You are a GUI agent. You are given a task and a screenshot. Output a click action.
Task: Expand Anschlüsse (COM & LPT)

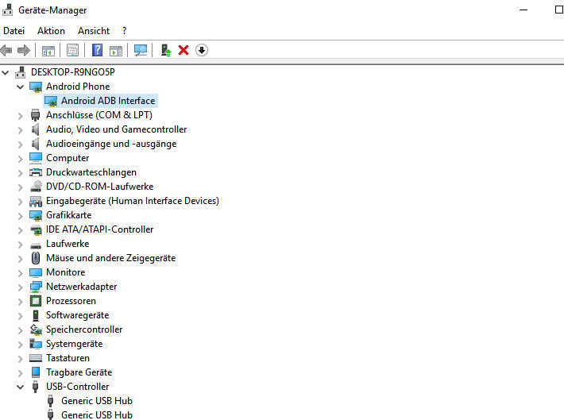[x=20, y=116]
